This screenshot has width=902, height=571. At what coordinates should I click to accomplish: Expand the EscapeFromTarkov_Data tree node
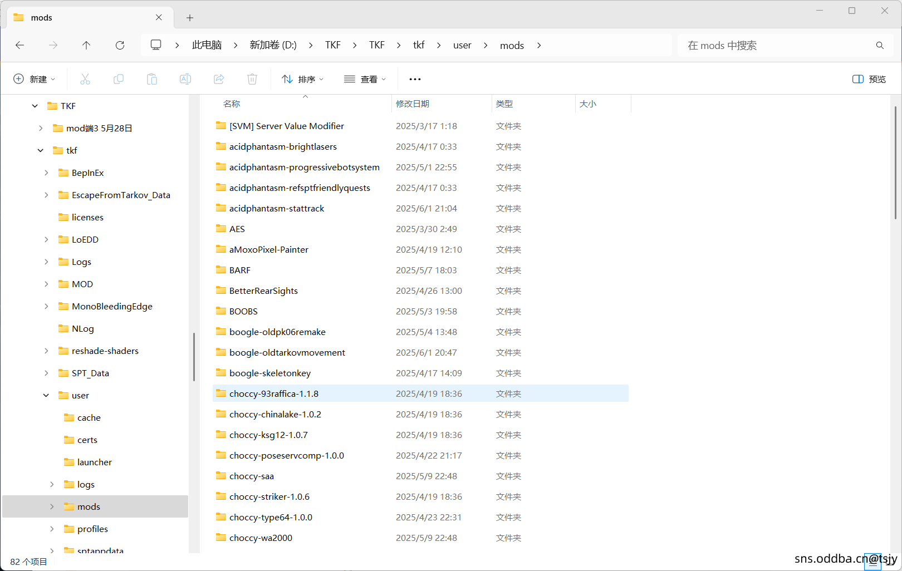[x=46, y=195]
